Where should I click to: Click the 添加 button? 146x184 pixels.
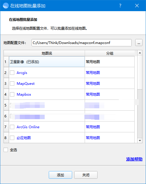(x=60, y=175)
